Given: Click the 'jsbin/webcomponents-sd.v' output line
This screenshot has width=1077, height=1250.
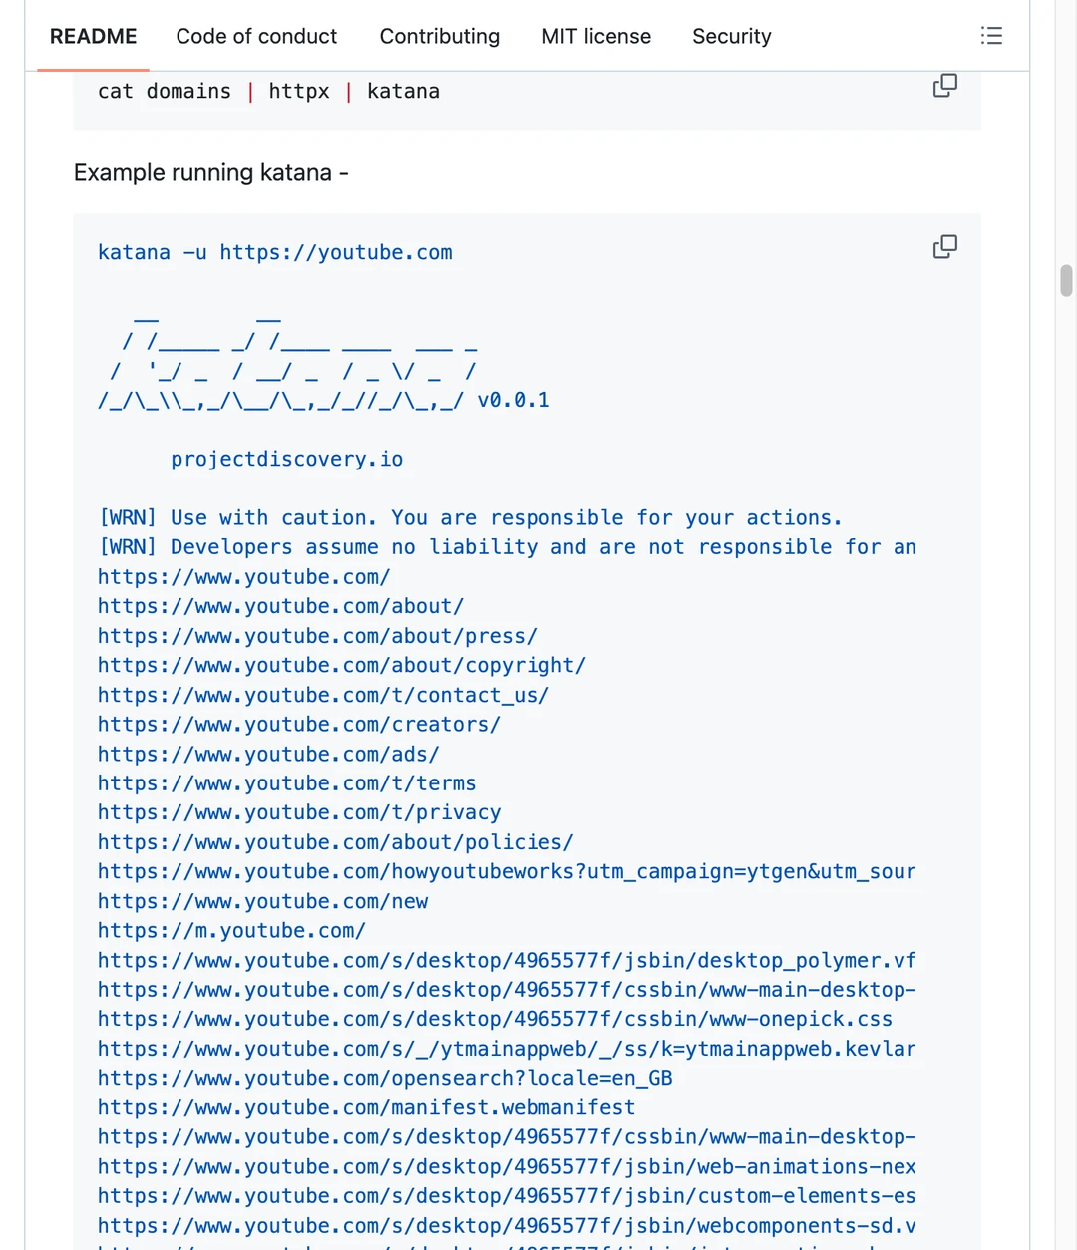Looking at the screenshot, I should (508, 1225).
